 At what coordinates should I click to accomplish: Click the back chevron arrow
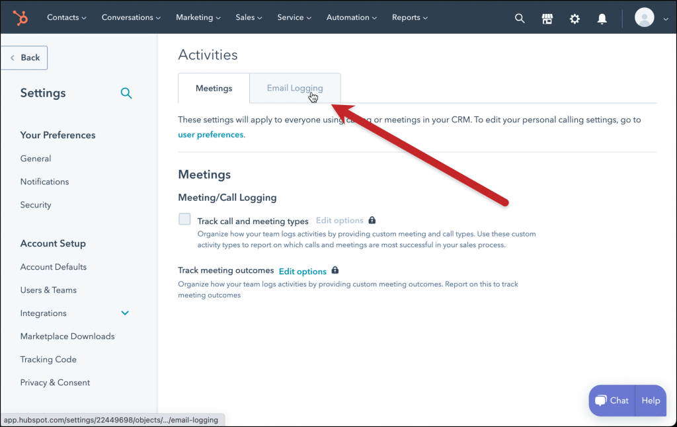tap(13, 58)
